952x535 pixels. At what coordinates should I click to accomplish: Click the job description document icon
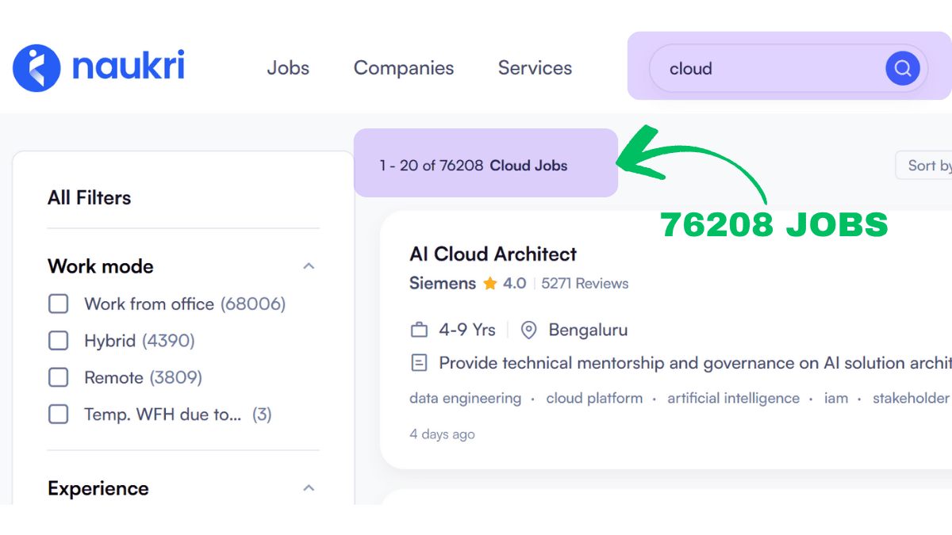pyautogui.click(x=419, y=363)
